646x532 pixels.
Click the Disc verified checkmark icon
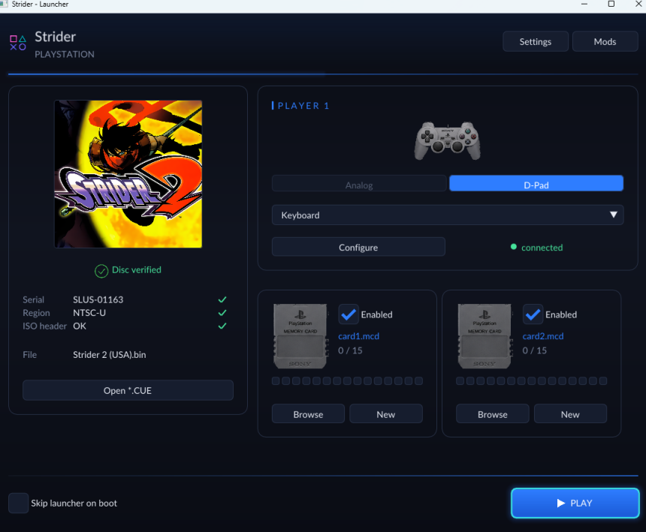(101, 271)
